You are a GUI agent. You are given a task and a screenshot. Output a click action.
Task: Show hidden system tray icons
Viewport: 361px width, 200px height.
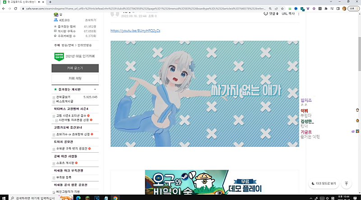[x=311, y=198]
